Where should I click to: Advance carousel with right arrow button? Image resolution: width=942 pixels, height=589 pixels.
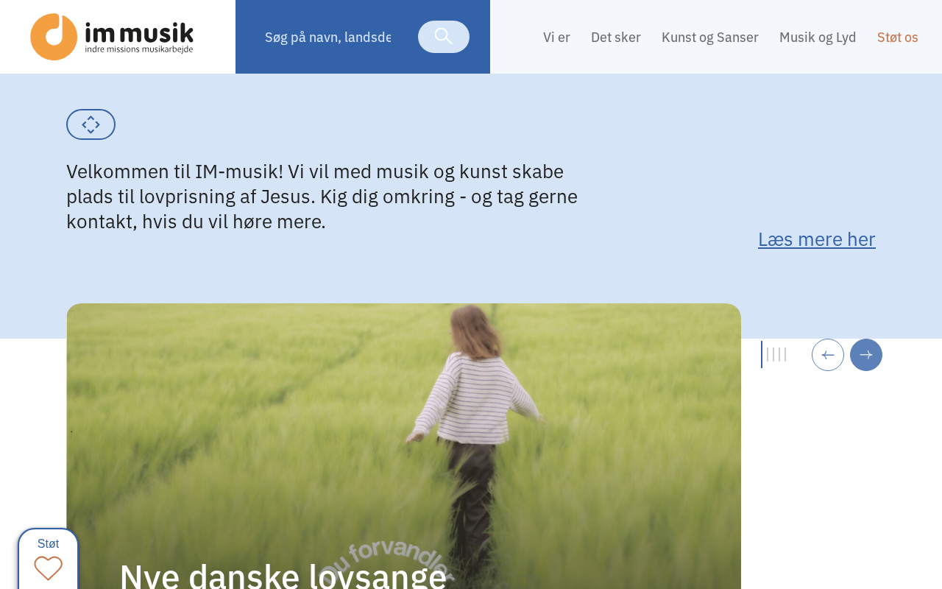[866, 355]
